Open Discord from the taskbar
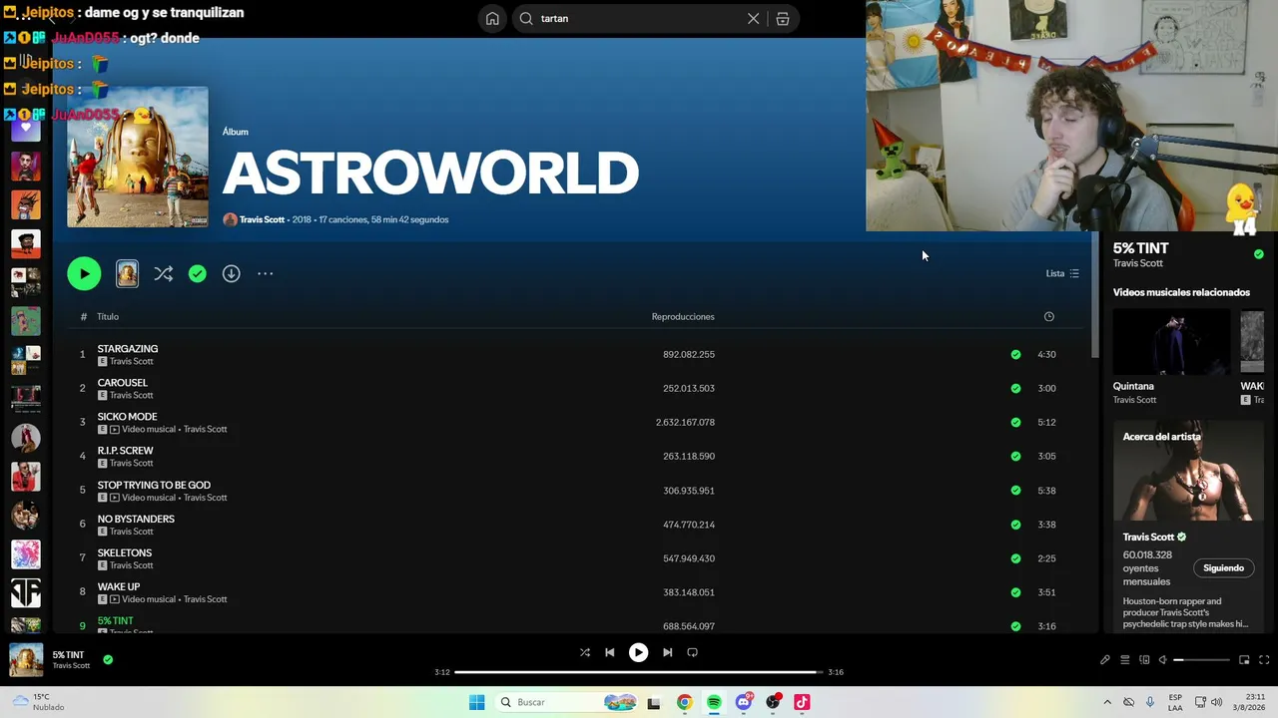The image size is (1278, 718). tap(744, 703)
